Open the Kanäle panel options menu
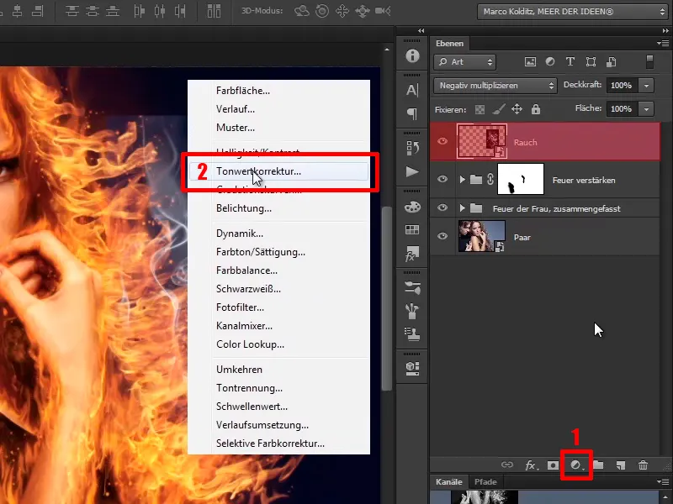 (x=663, y=481)
